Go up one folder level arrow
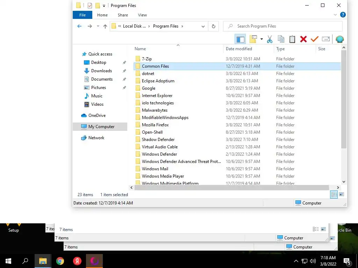358x268 pixels. tap(105, 27)
